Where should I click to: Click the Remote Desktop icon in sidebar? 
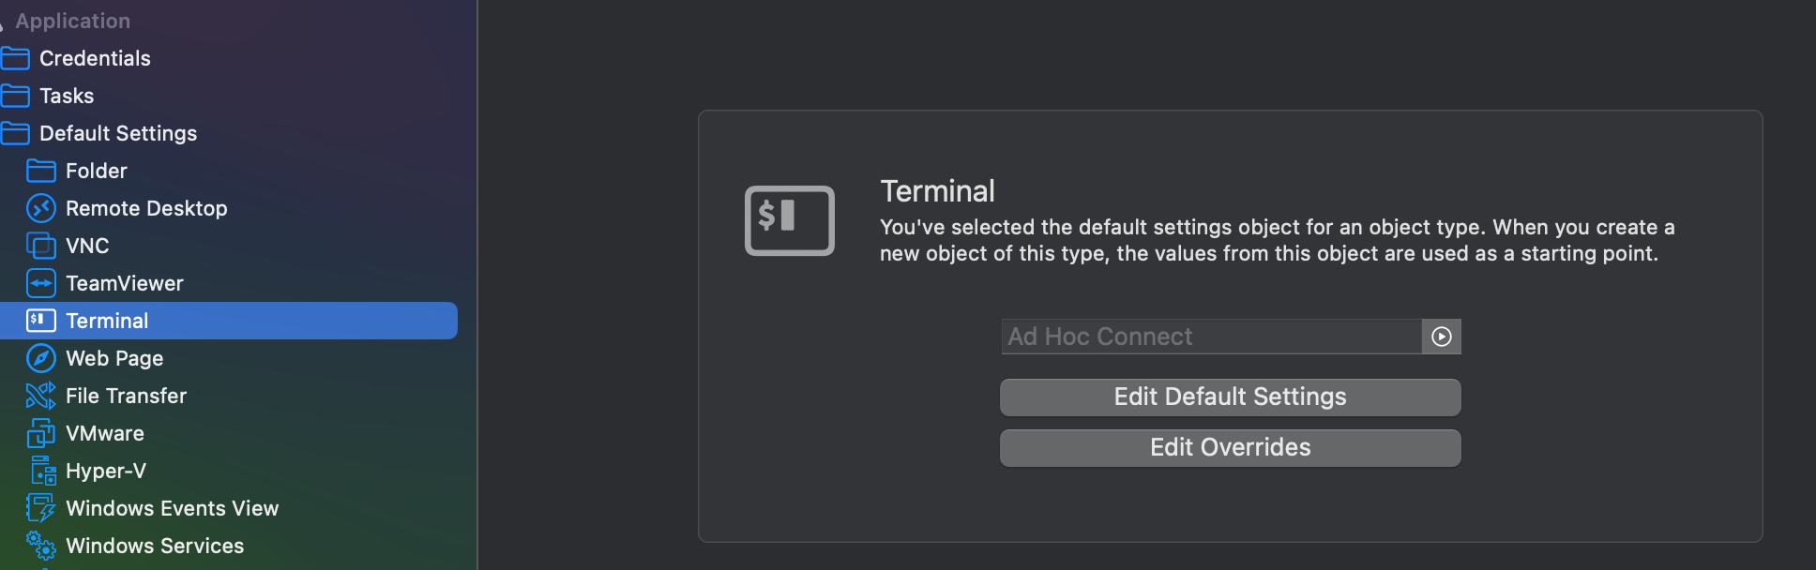click(x=41, y=208)
